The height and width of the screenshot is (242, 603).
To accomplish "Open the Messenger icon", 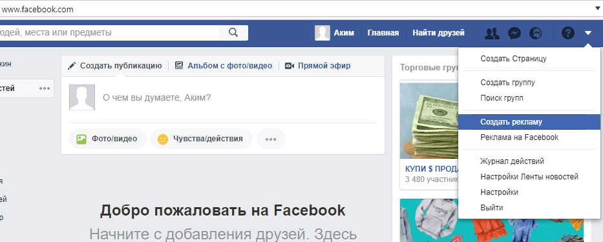I will point(514,34).
